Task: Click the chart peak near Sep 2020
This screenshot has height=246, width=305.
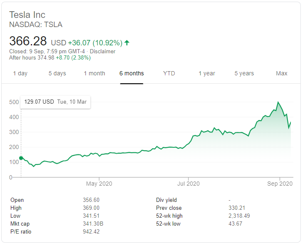Action: point(278,102)
